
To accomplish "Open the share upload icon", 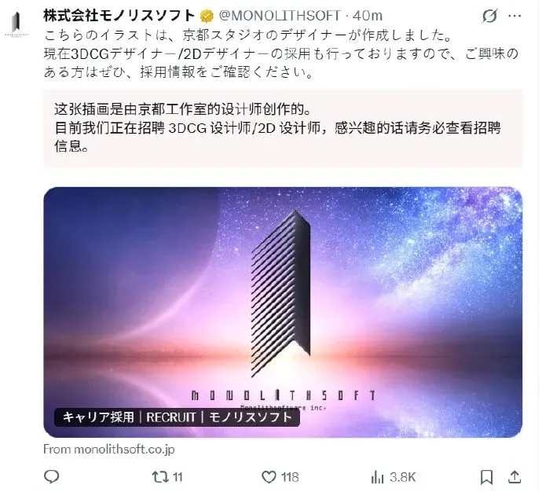I will [515, 477].
